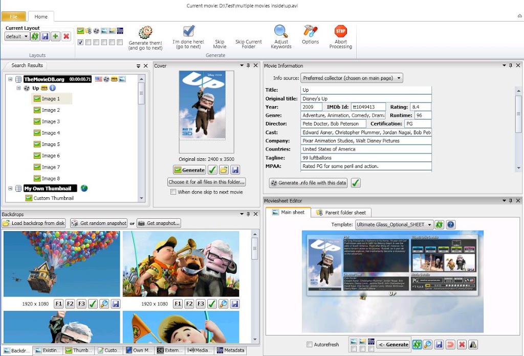Accept first backdrop with green checkmark

[x=93, y=304]
